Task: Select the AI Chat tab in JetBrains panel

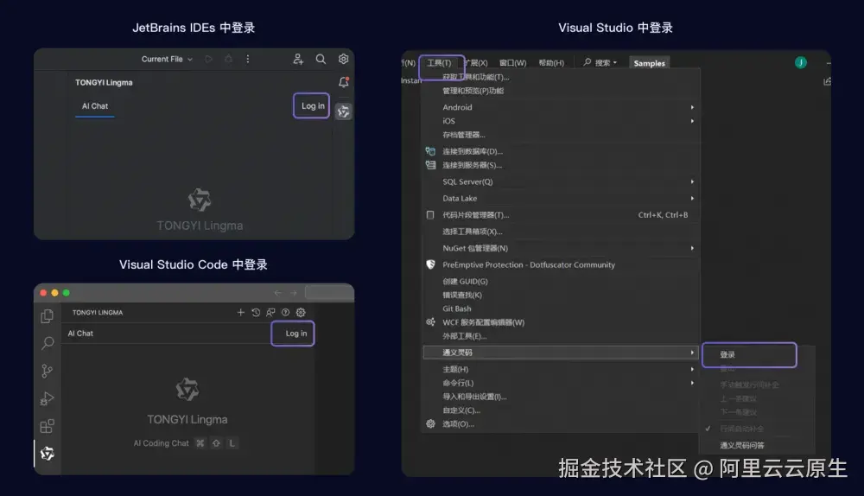Action: click(x=95, y=105)
